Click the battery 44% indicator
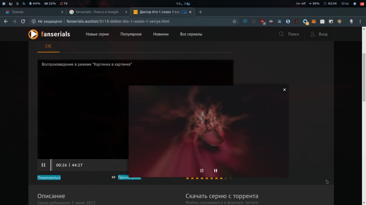 pyautogui.click(x=35, y=3)
